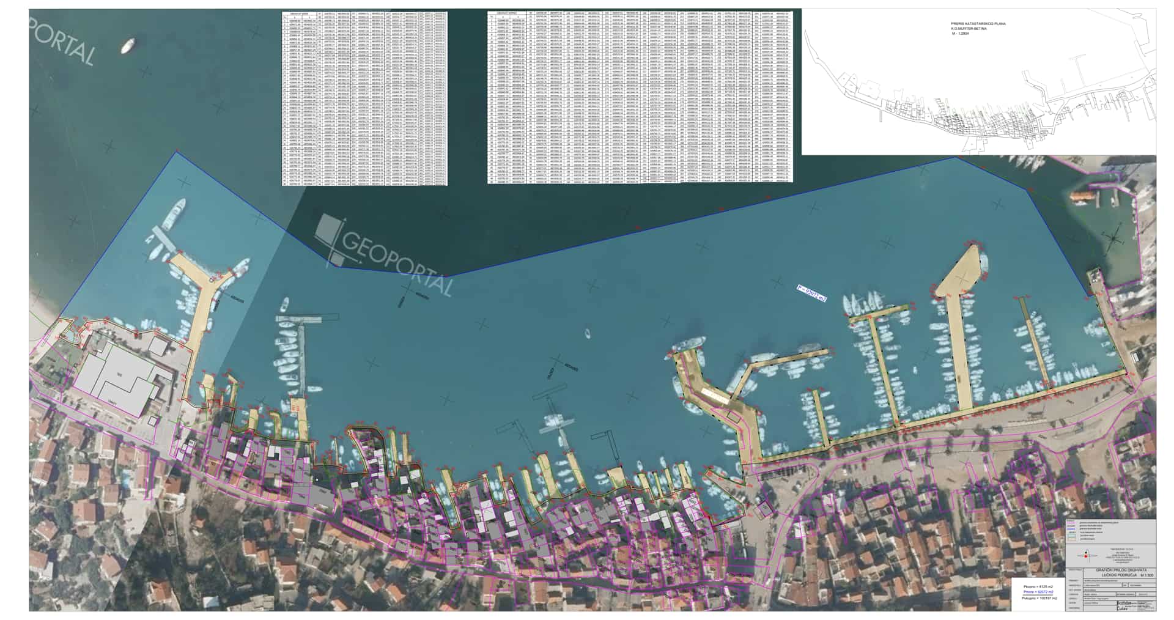1174x620 pixels.
Task: Click the "K.O.MURTER-BETINA" label
Action: 970,29
